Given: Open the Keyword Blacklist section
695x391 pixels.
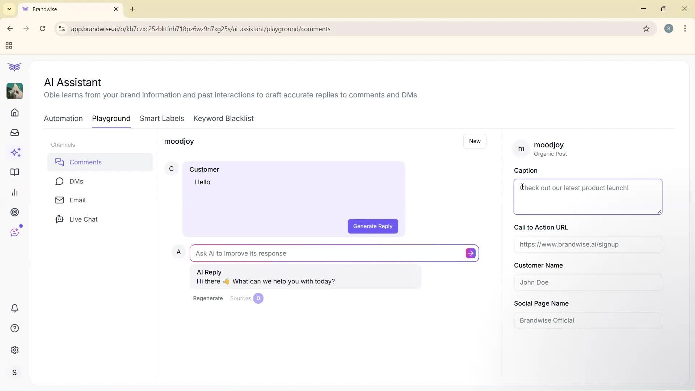Looking at the screenshot, I should click(x=223, y=118).
